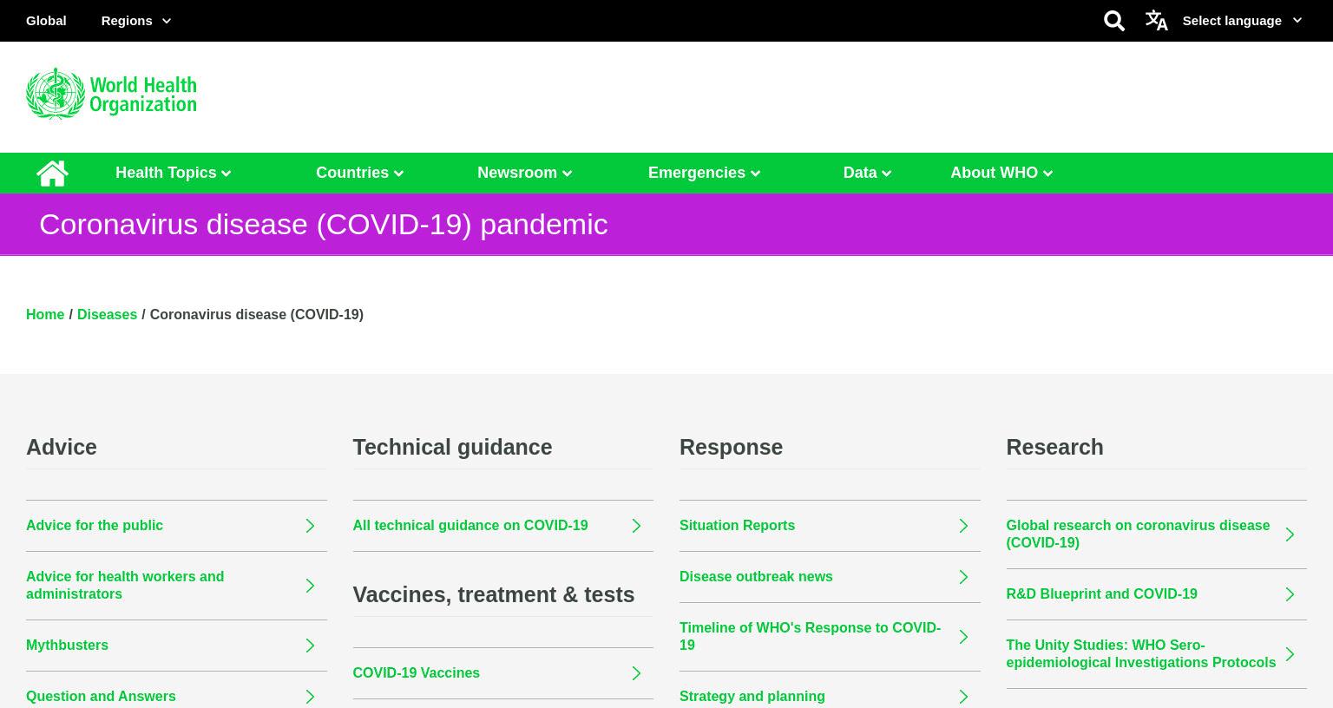The height and width of the screenshot is (708, 1333).
Task: Click the Research section heading
Action: click(1054, 447)
